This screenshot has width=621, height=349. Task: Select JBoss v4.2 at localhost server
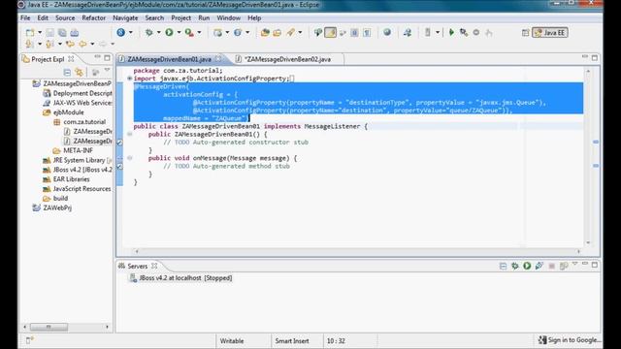click(180, 278)
